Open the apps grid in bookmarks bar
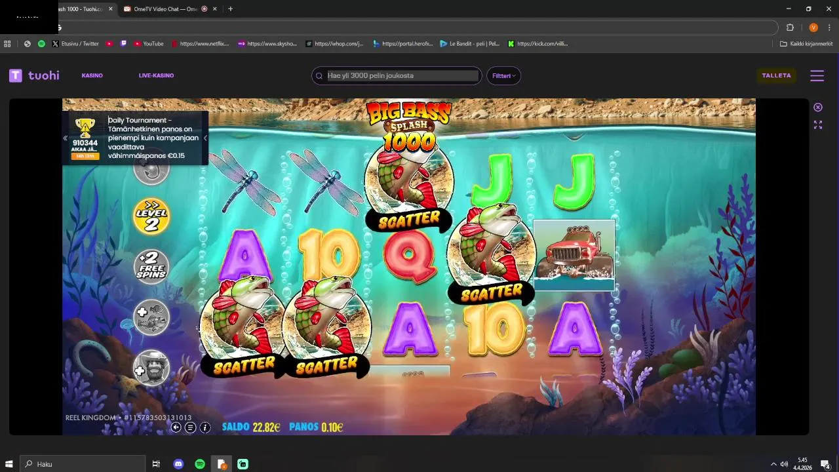839x472 pixels. [x=7, y=44]
